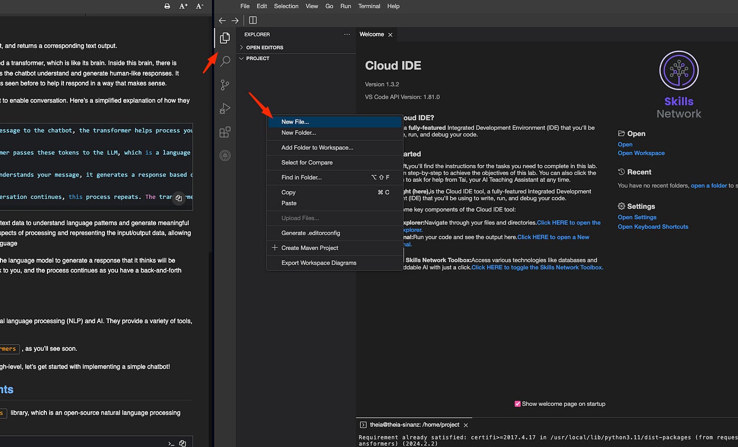Select Generate .editorconfig menu entry
The width and height of the screenshot is (738, 447).
[x=335, y=233]
